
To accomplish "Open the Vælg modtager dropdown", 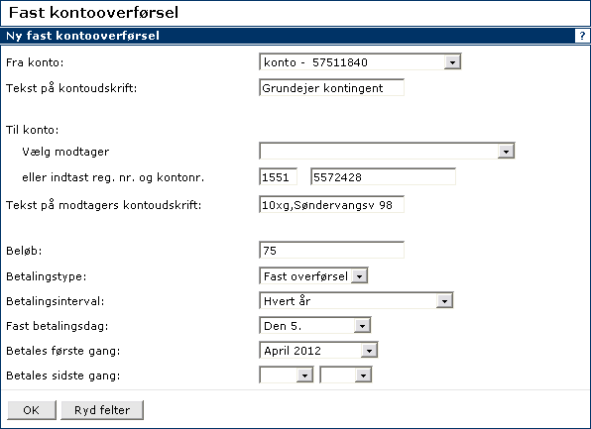I will [x=387, y=151].
